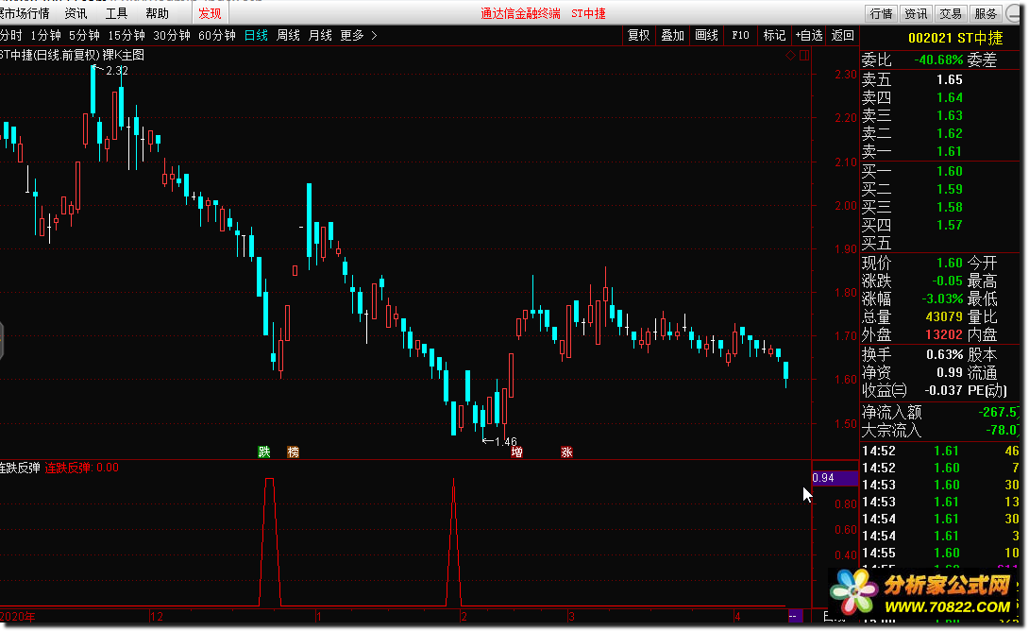Viewport: 1029px width, 631px height.
Task: Click the 买二 price 1.59
Action: (950, 189)
